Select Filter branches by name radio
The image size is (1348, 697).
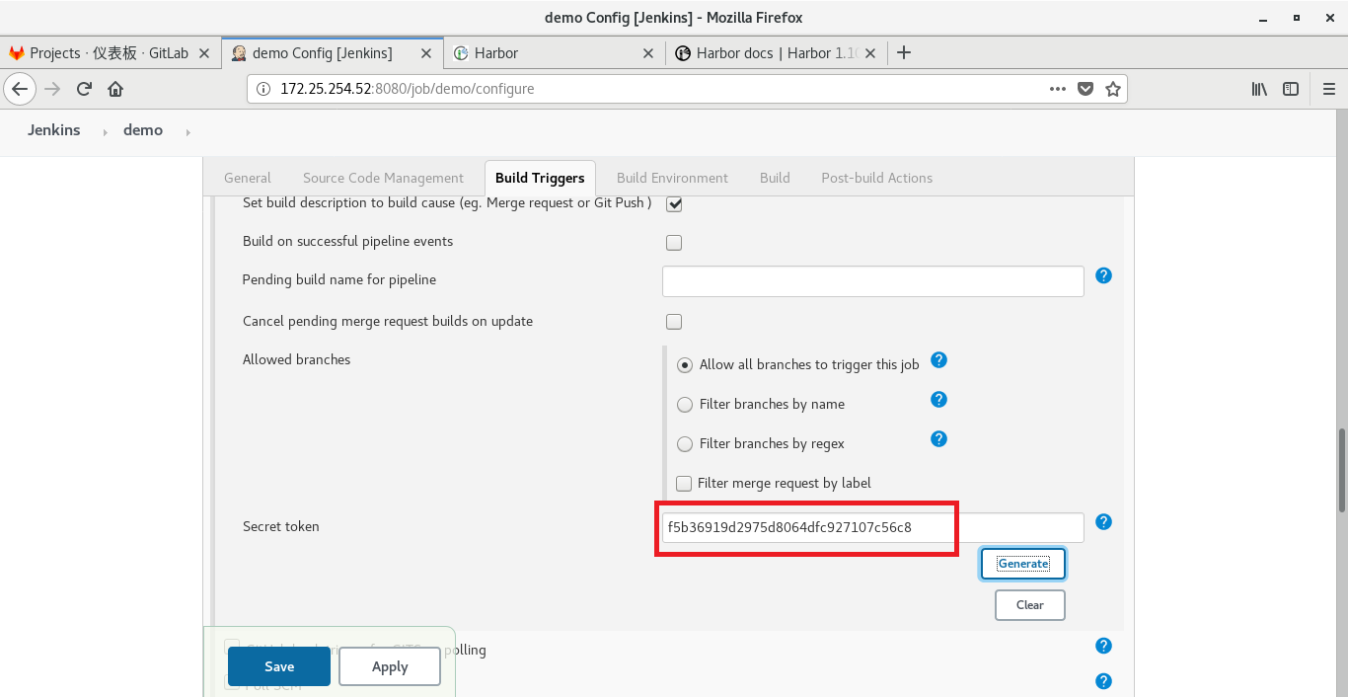pos(685,405)
